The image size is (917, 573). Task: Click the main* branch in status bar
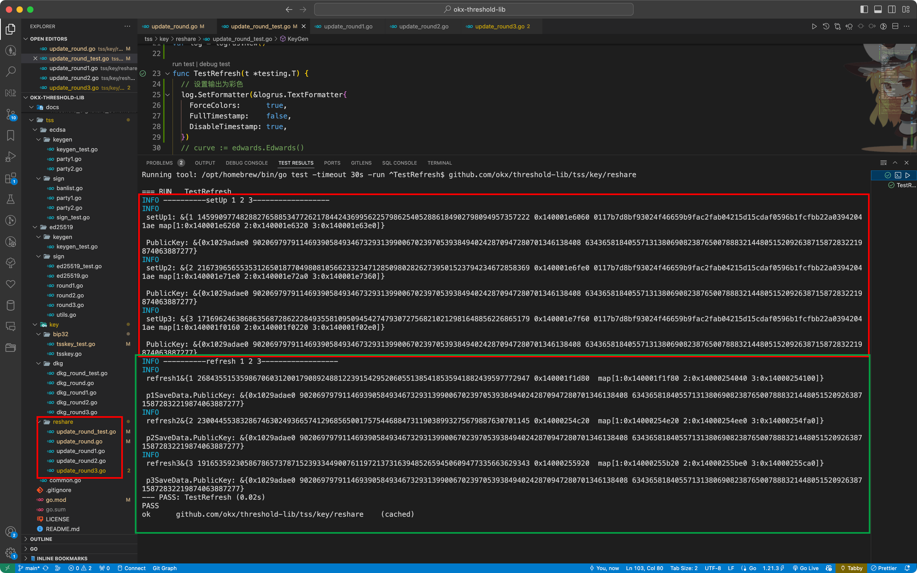29,568
